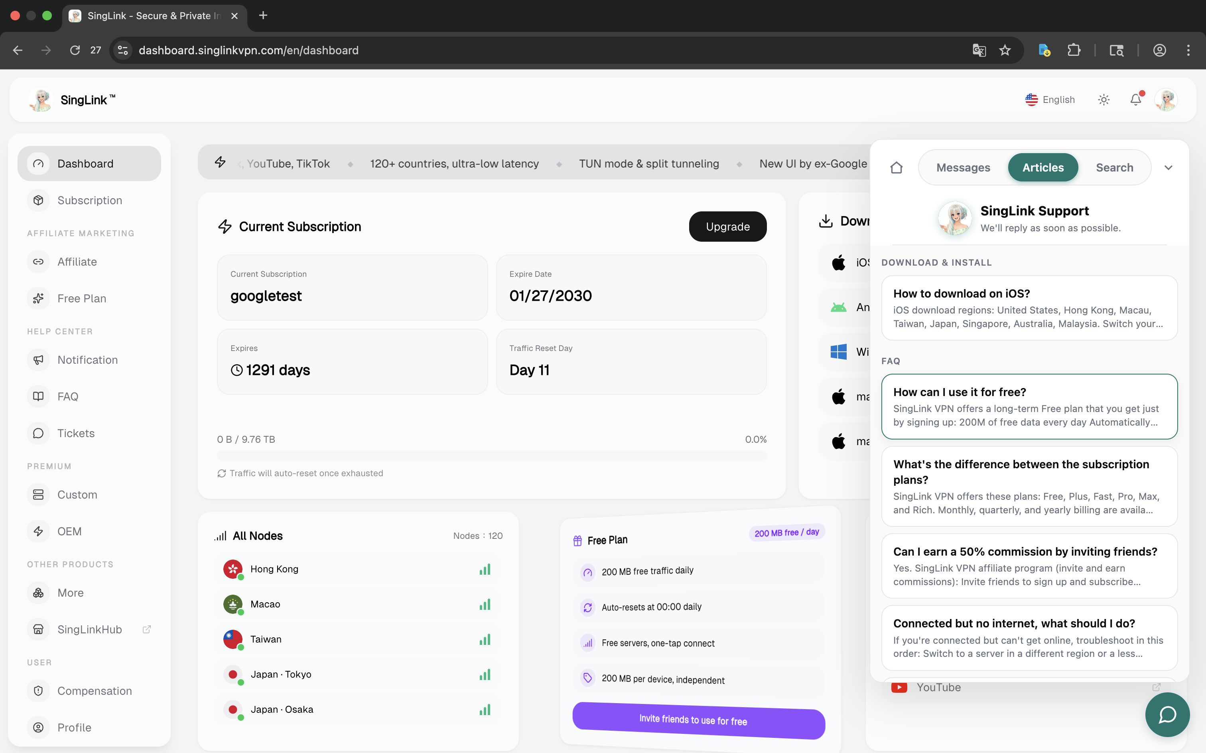Screen dimensions: 1206x753
Task: Open subscription plans difference article
Action: (x=1029, y=486)
